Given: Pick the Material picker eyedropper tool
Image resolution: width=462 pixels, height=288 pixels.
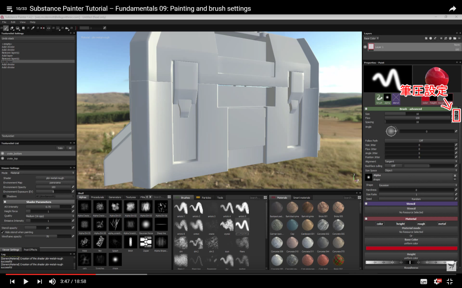Looking at the screenshot, I should (x=33, y=28).
